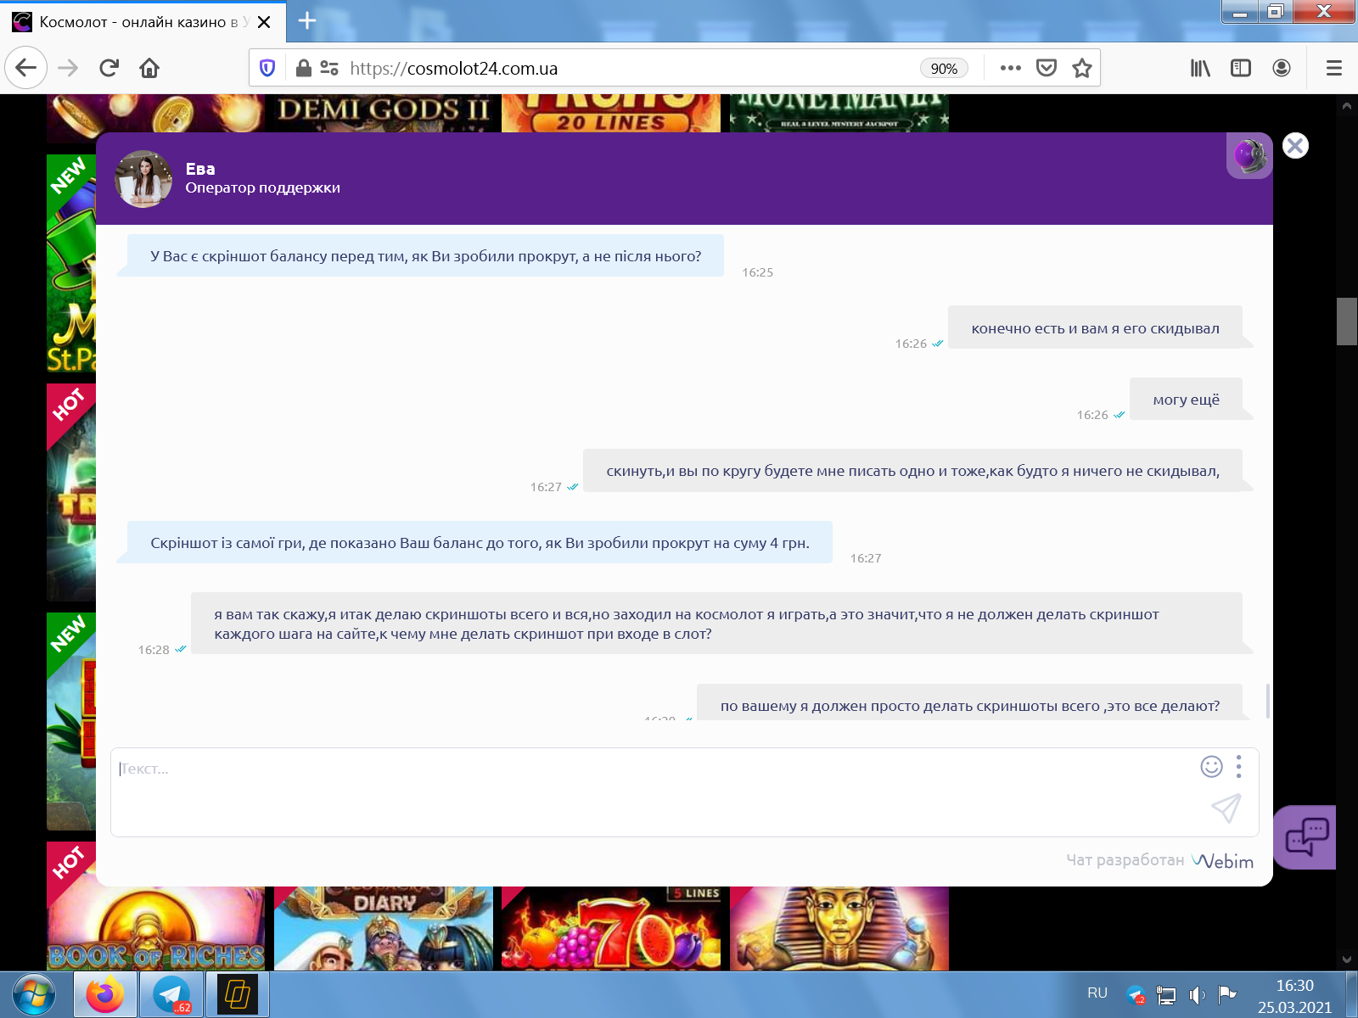This screenshot has height=1018, width=1358.
Task: Open Telegram from the taskbar
Action: 172,994
